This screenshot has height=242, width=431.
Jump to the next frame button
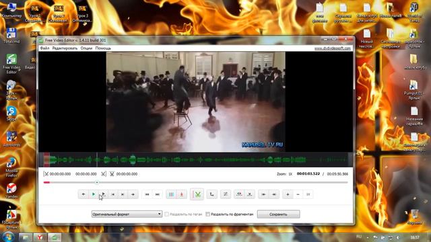pos(123,194)
